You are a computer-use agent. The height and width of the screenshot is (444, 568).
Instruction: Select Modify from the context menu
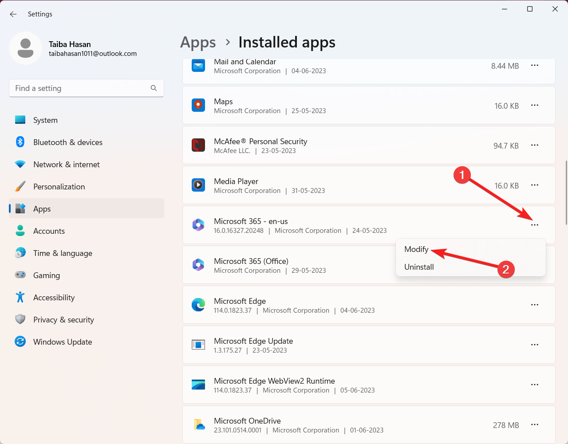[416, 249]
